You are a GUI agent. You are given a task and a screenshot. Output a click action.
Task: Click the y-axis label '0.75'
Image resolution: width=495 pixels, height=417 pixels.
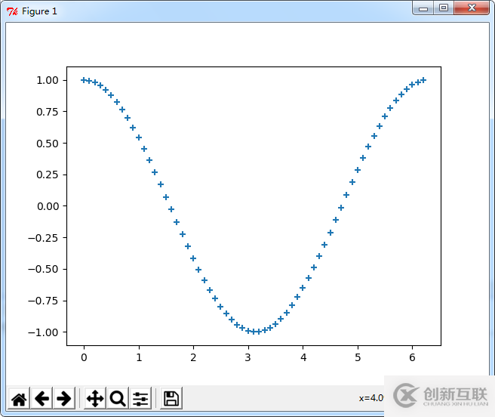48,112
